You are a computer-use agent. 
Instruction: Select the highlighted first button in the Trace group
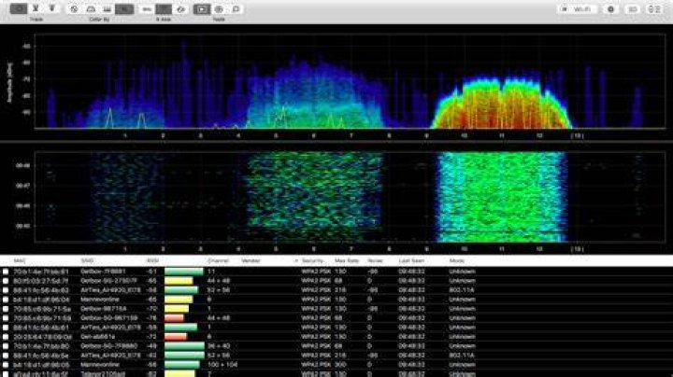point(19,8)
